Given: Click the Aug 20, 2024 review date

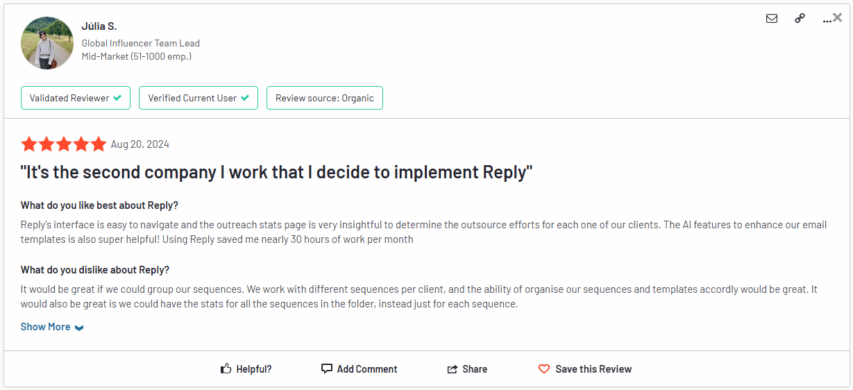Looking at the screenshot, I should tap(140, 144).
